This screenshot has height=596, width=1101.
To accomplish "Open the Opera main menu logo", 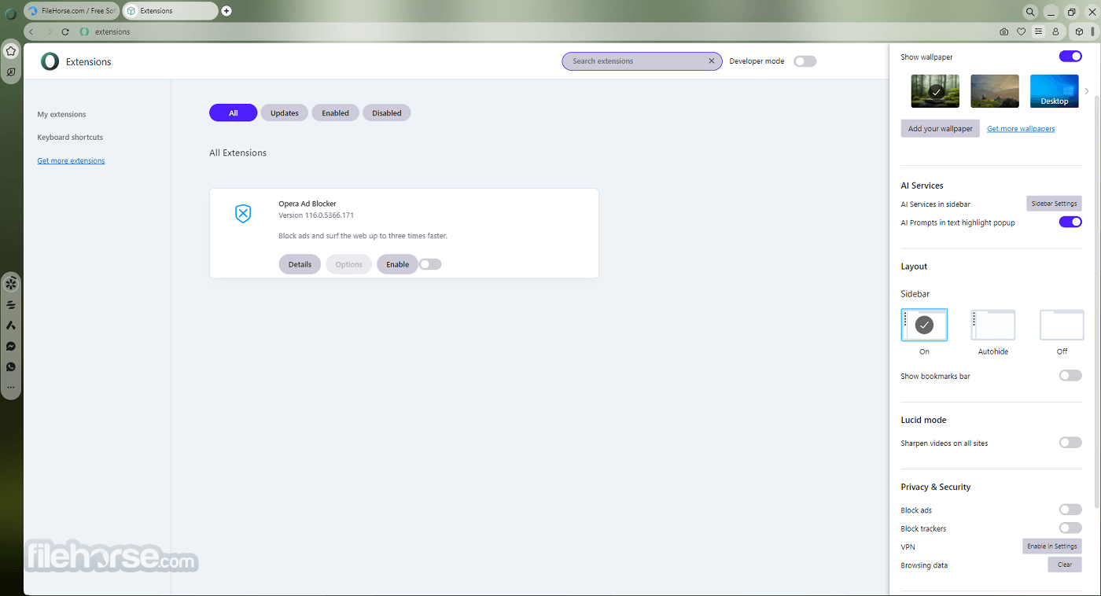I will [11, 13].
